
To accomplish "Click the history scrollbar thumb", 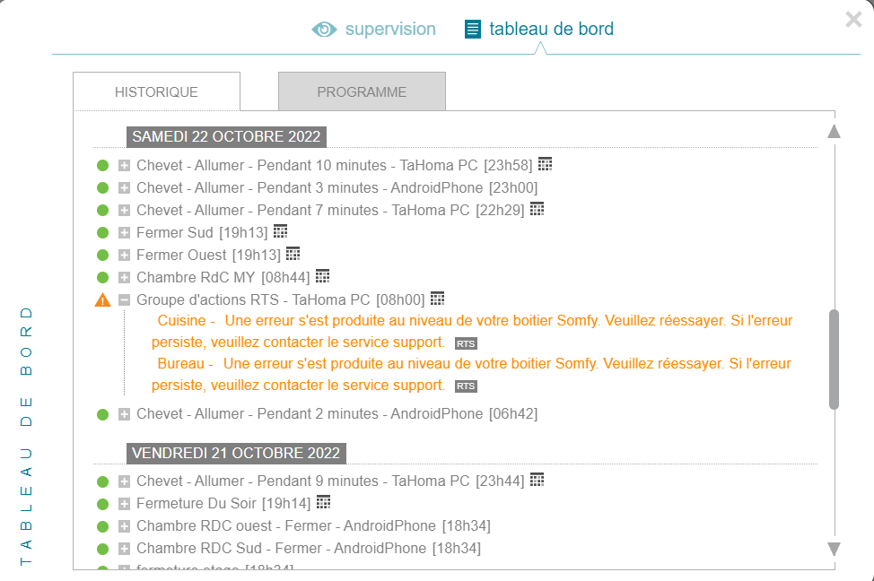I will click(834, 359).
